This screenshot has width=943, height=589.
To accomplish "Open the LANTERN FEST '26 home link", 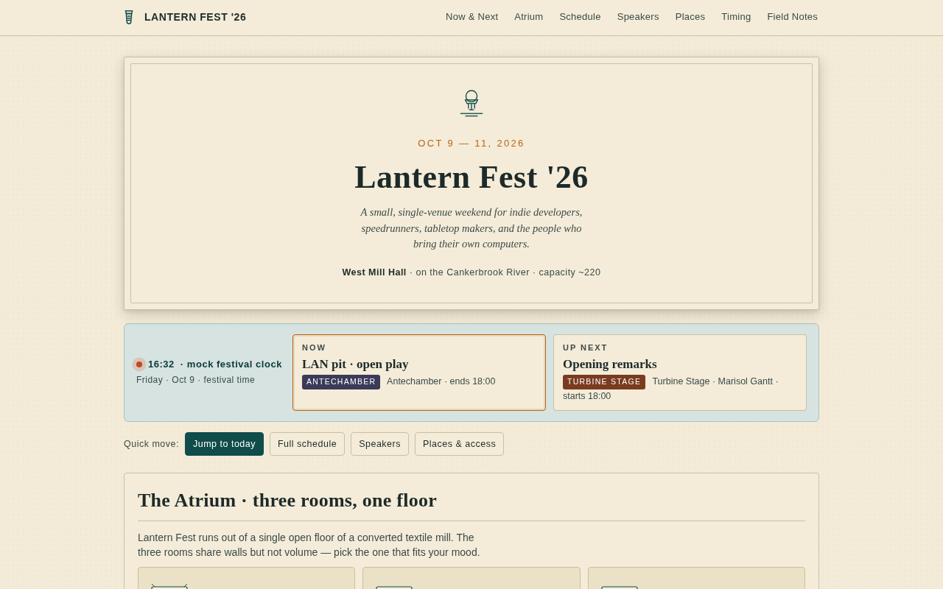I will point(185,17).
